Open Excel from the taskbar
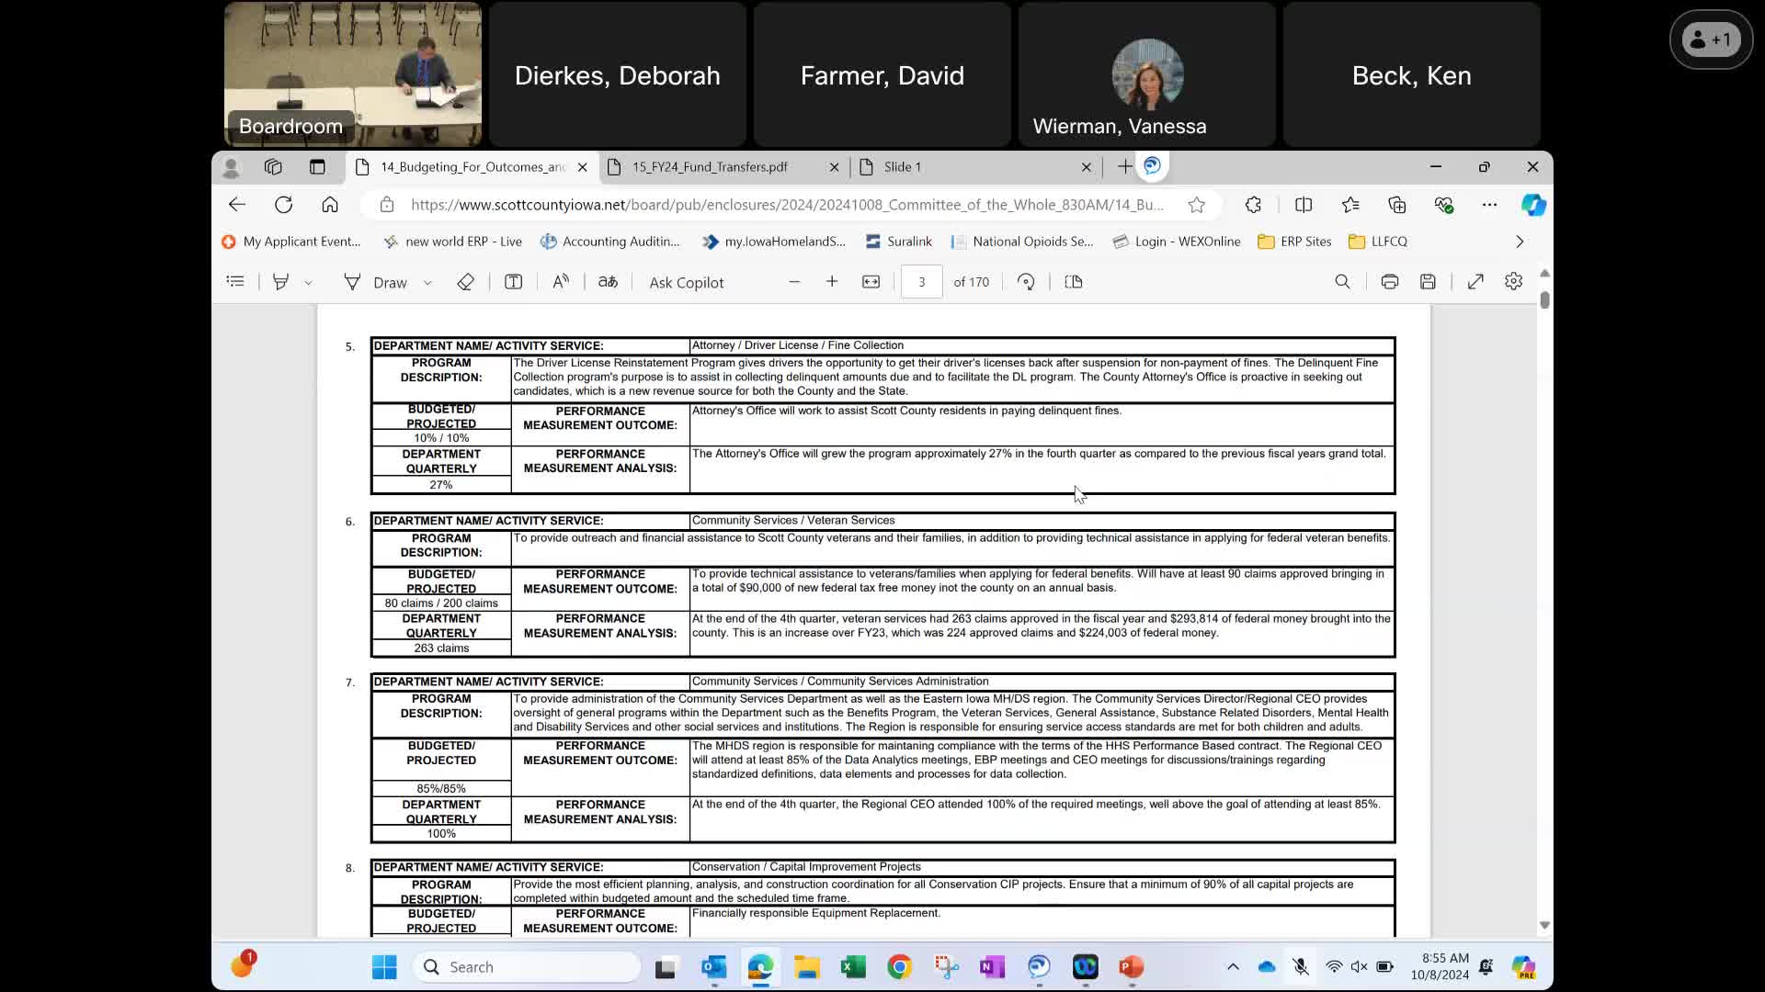This screenshot has height=992, width=1765. pos(852,967)
